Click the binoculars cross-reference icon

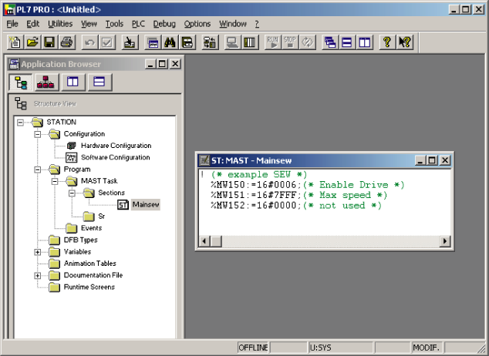170,42
